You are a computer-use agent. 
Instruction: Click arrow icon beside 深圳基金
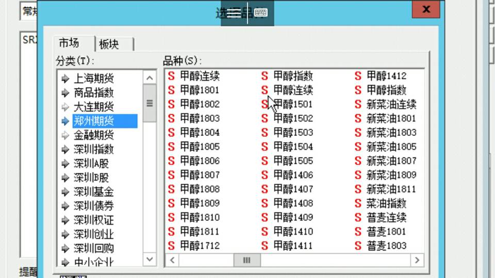click(x=65, y=192)
